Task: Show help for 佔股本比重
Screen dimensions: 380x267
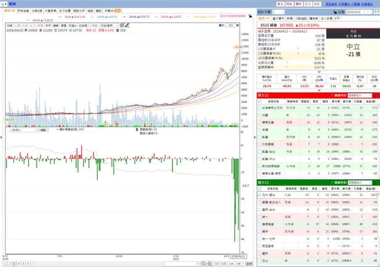Action: pos(287,63)
